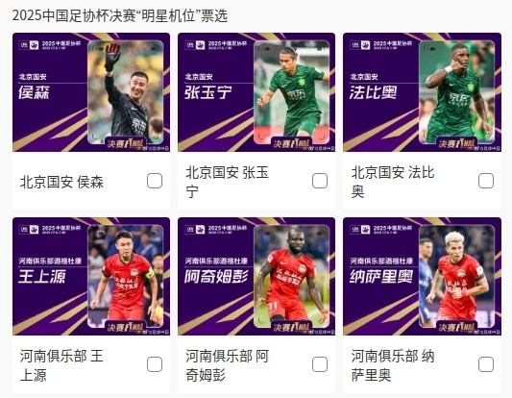The width and height of the screenshot is (512, 398).
Task: Open the 王上源 player poster card
Action: click(x=91, y=276)
